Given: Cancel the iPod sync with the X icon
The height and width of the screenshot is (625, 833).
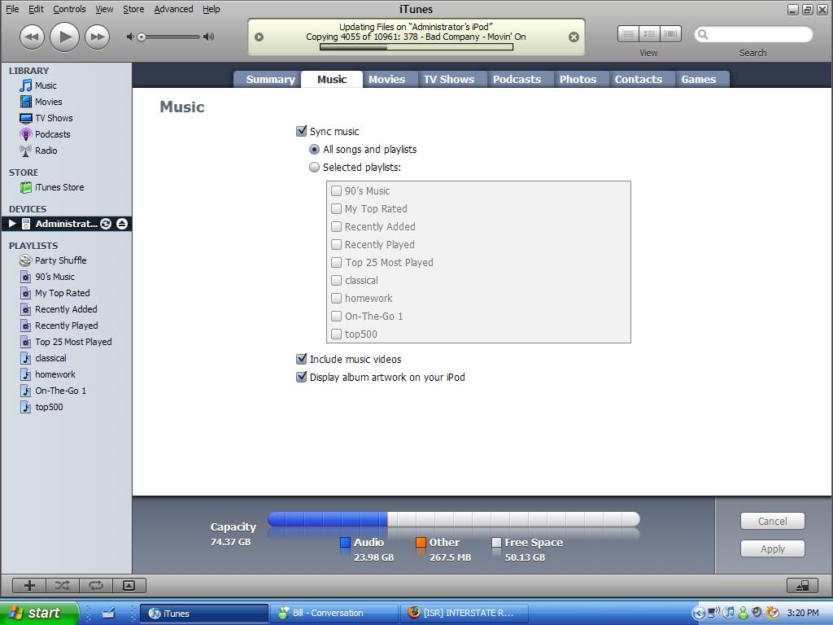Looking at the screenshot, I should pyautogui.click(x=574, y=37).
